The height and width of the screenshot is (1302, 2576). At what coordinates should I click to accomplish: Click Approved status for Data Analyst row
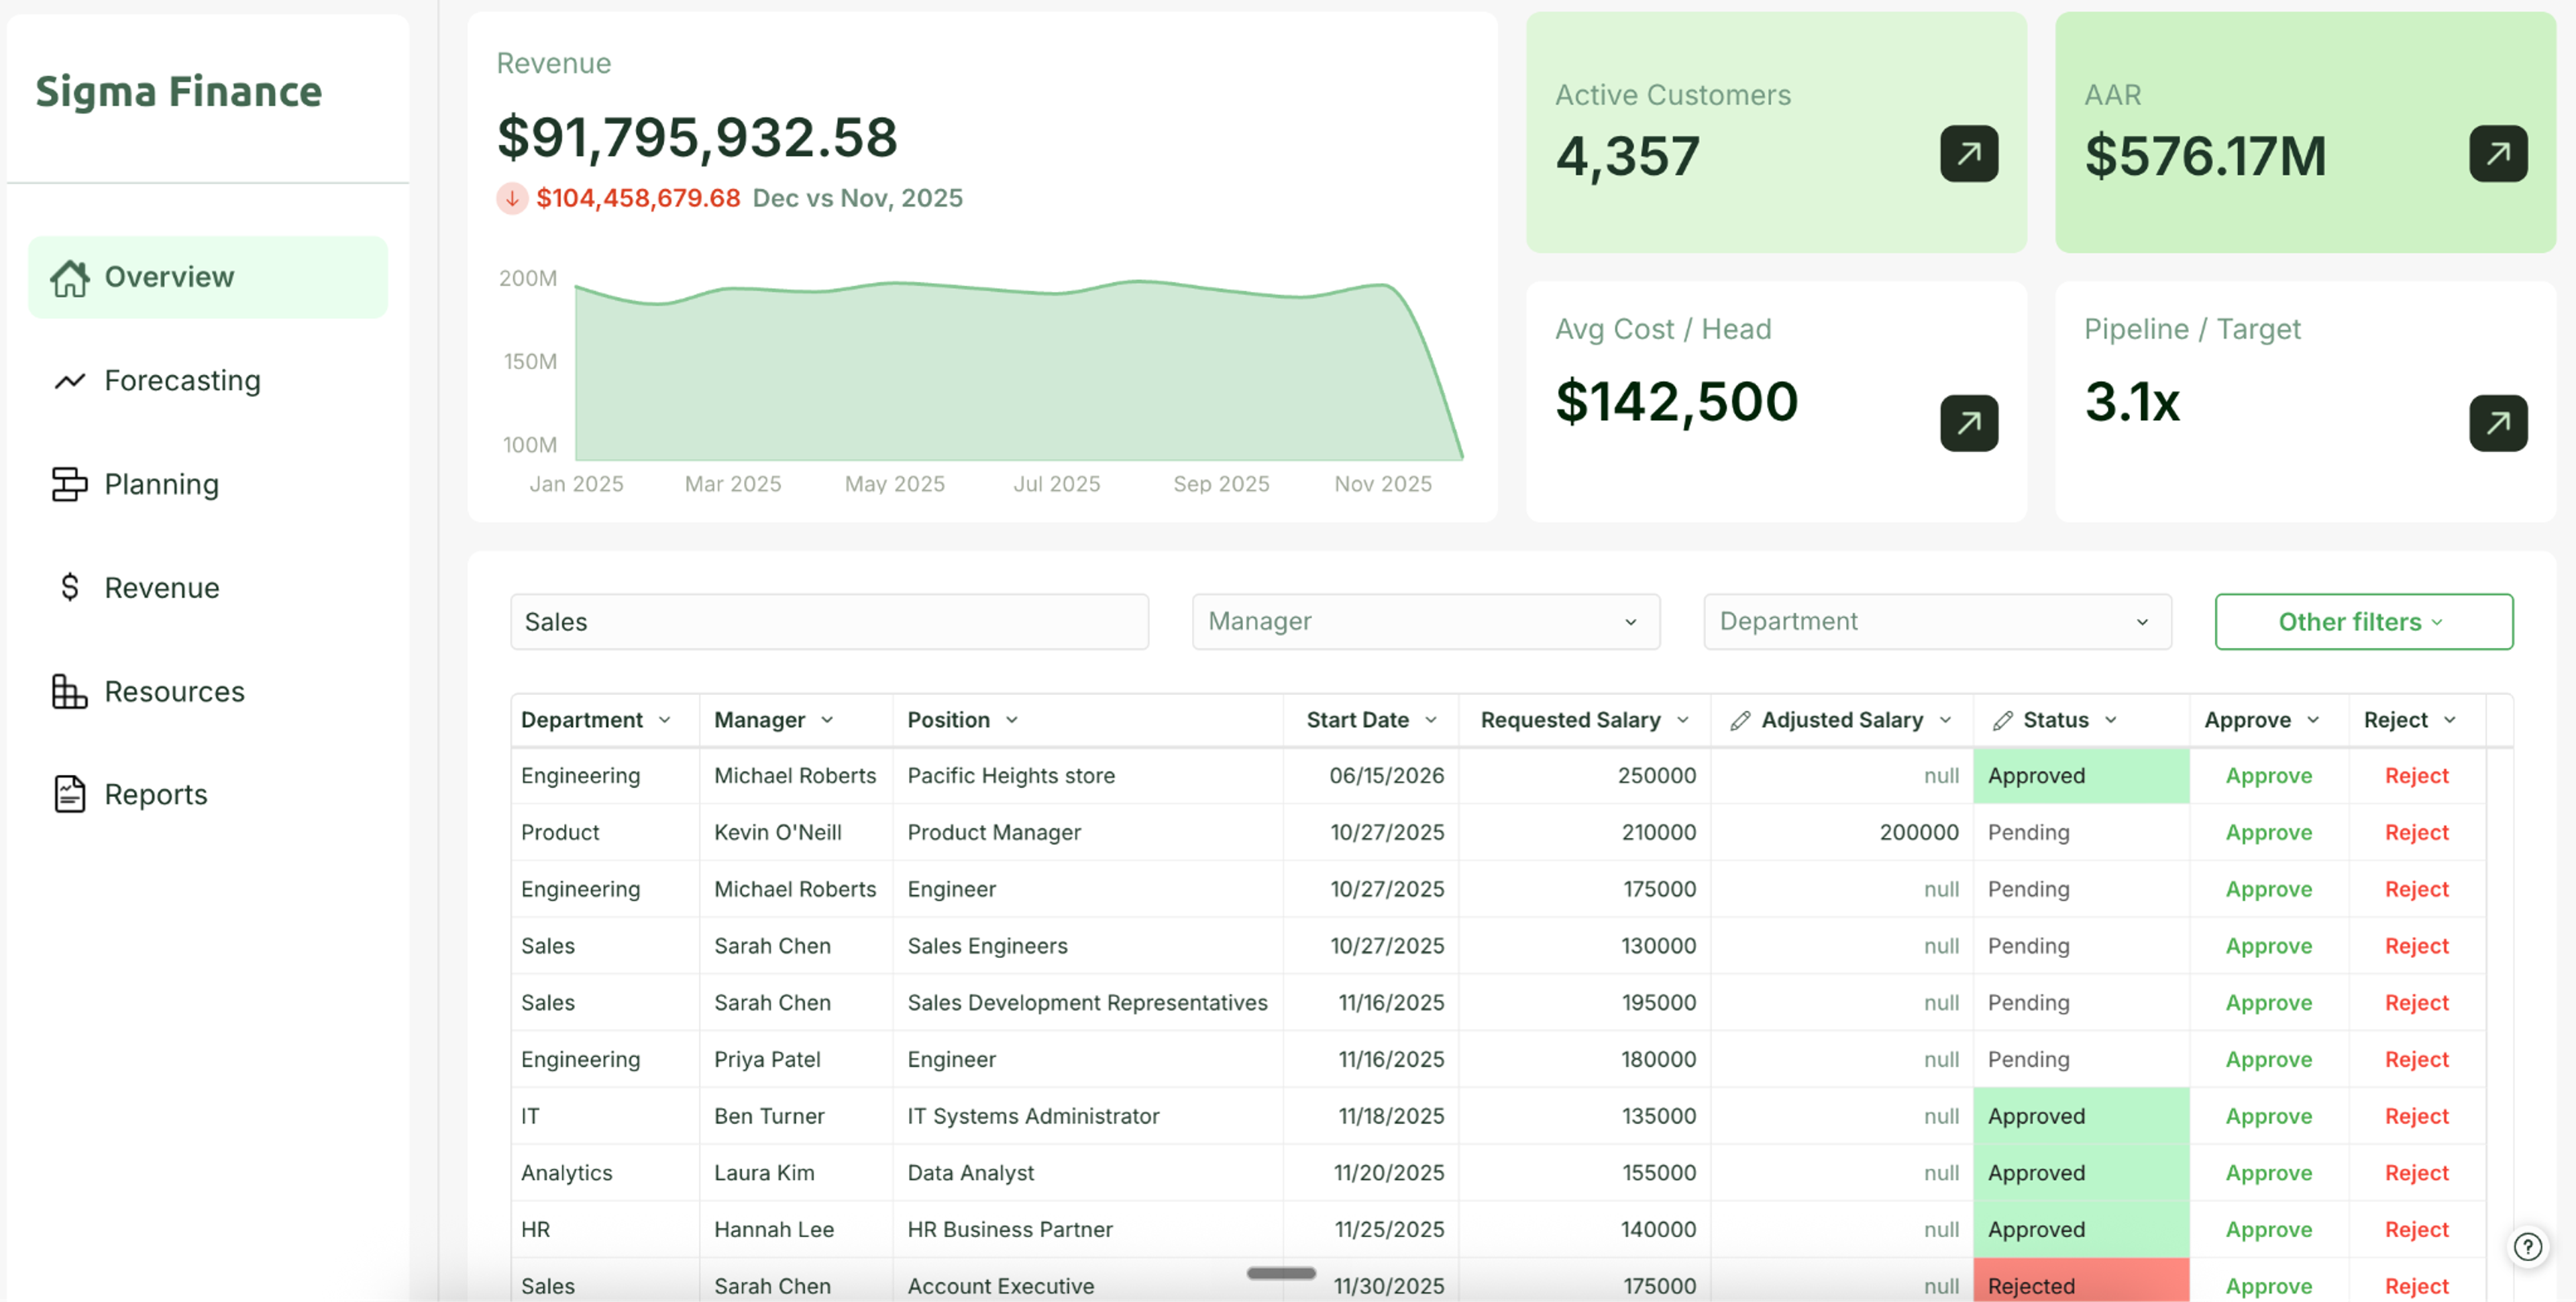pos(2080,1172)
